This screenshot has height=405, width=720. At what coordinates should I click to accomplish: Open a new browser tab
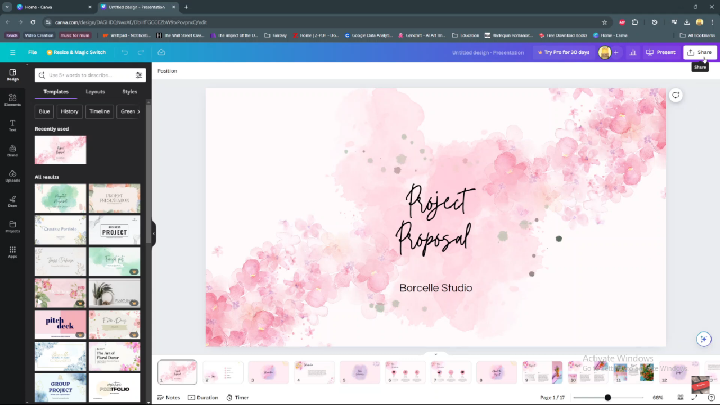pos(186,7)
